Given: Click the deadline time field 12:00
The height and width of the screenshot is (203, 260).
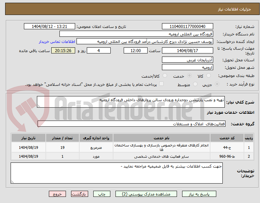Looking at the screenshot, I should [136, 51].
